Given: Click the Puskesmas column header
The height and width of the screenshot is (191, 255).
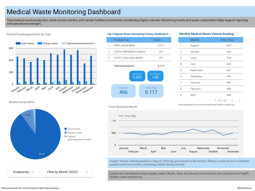Looking at the screenshot, I should pyautogui.click(x=122, y=40).
